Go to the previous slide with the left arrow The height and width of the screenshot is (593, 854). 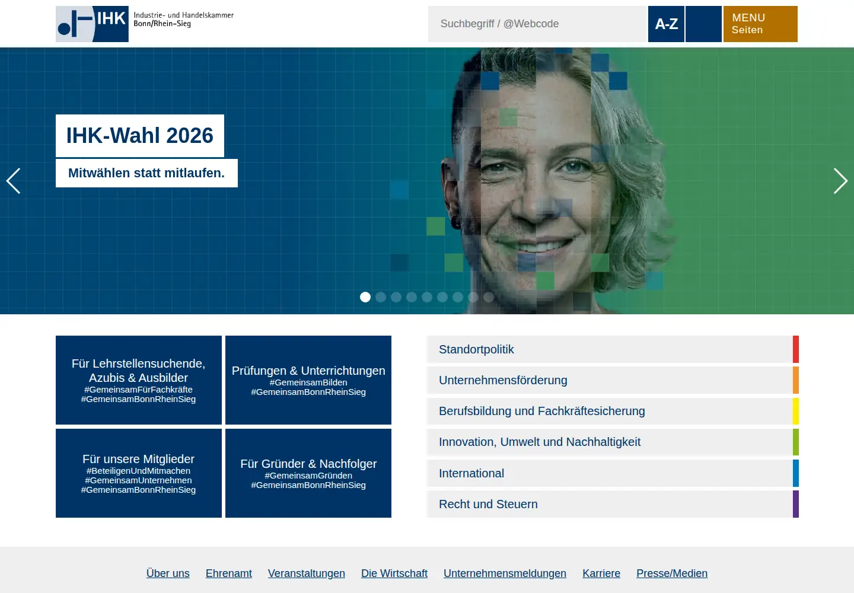pos(13,181)
